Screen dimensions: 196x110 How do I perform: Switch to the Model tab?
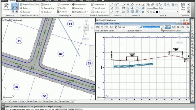tap(15, 101)
